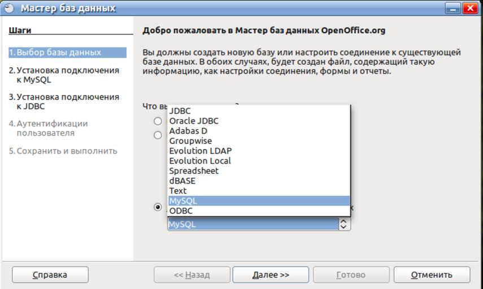Click the Отменить button
Image resolution: width=483 pixels, height=289 pixels.
[x=432, y=275]
